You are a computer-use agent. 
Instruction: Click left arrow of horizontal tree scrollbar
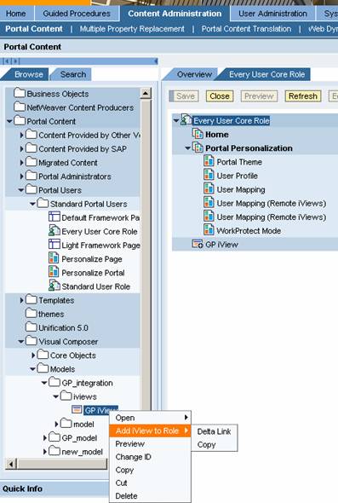(12, 464)
